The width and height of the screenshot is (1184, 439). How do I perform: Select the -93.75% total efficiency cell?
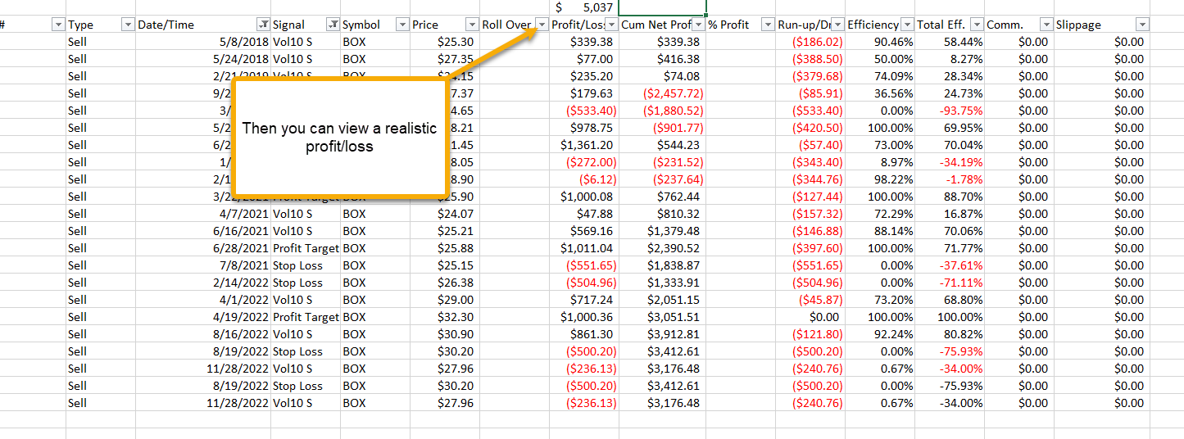(x=950, y=111)
